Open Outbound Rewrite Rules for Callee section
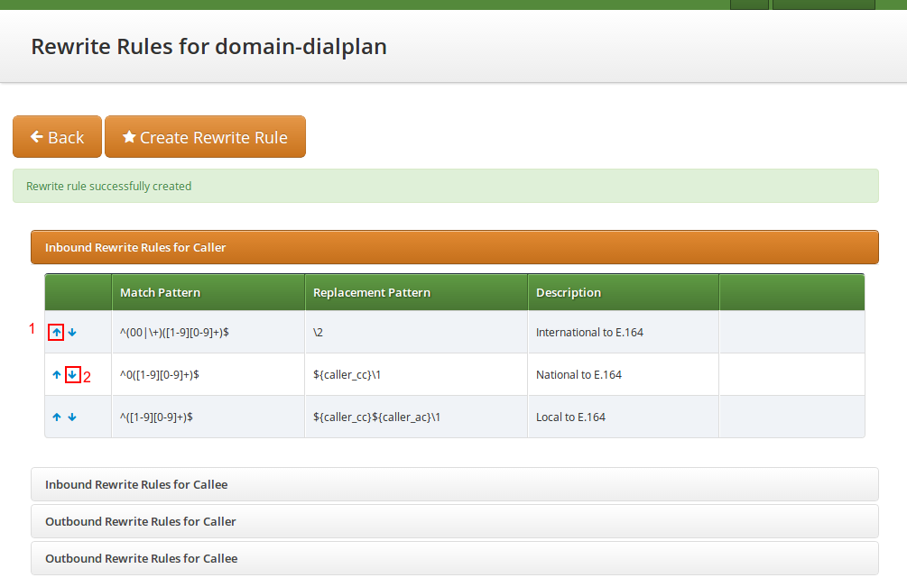 click(142, 558)
